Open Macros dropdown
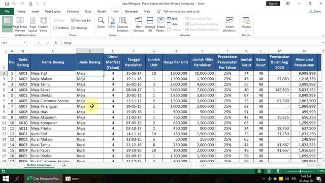The width and height of the screenshot is (325, 183). [246, 24]
